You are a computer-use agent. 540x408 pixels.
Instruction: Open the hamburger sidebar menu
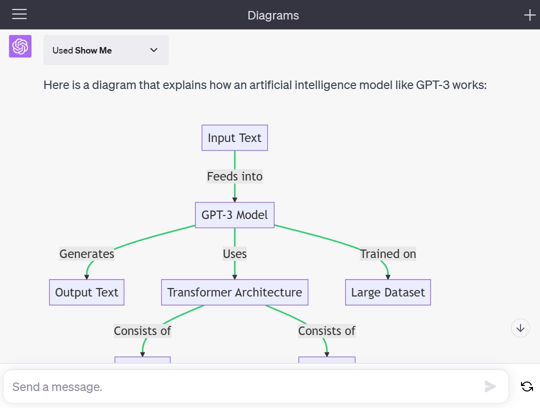click(19, 14)
